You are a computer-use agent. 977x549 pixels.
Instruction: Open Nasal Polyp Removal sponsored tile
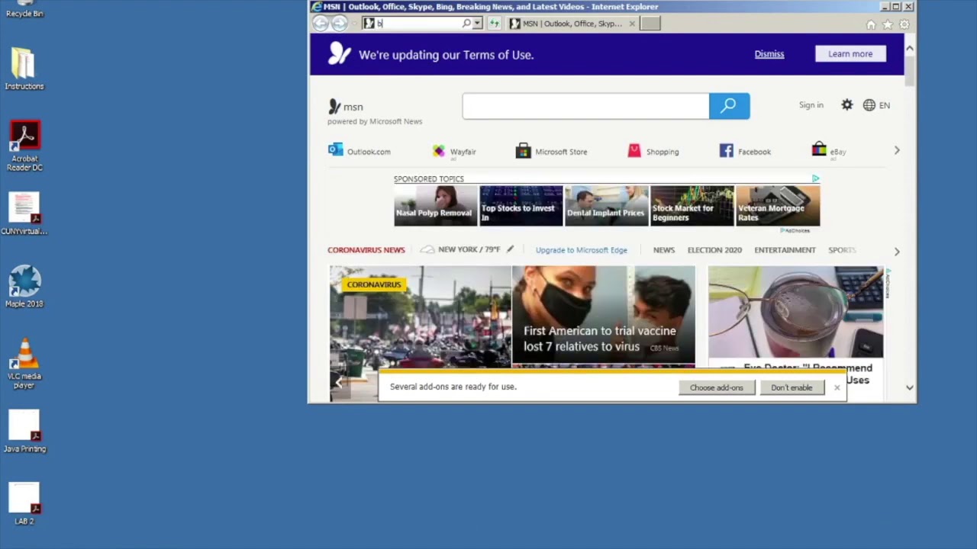(x=435, y=206)
